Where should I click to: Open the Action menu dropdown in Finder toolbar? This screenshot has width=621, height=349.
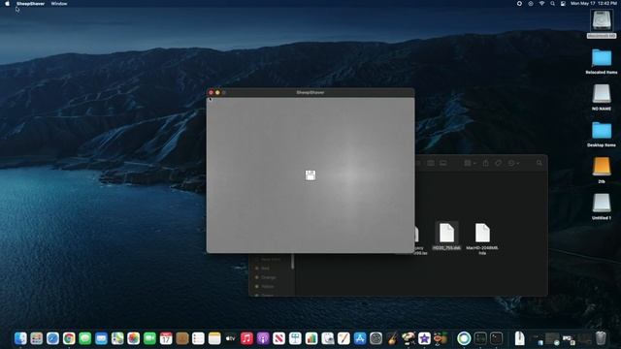pos(513,163)
